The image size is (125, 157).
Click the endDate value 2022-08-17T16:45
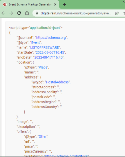coord(49,57)
